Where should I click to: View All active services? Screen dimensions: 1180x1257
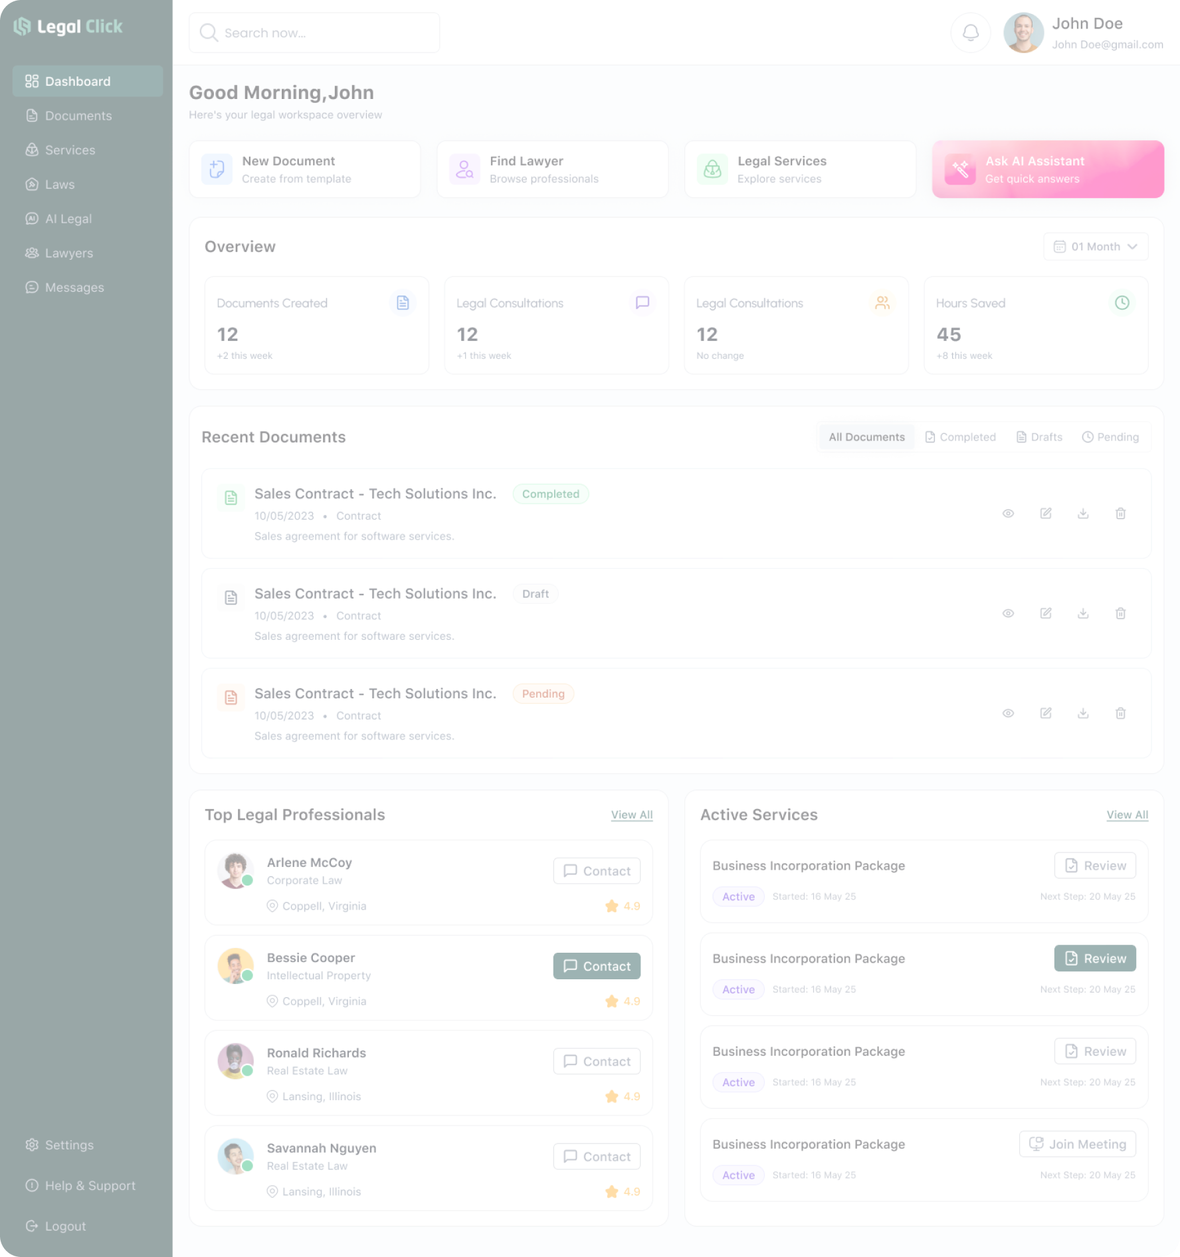click(x=1127, y=815)
